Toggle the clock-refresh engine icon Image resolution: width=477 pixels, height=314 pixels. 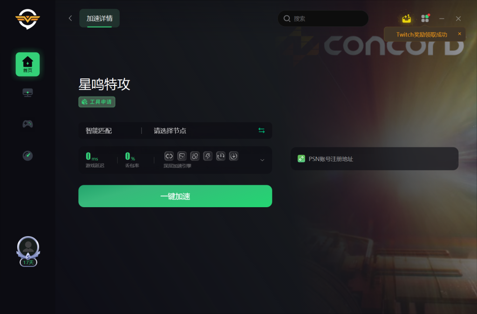coord(220,156)
